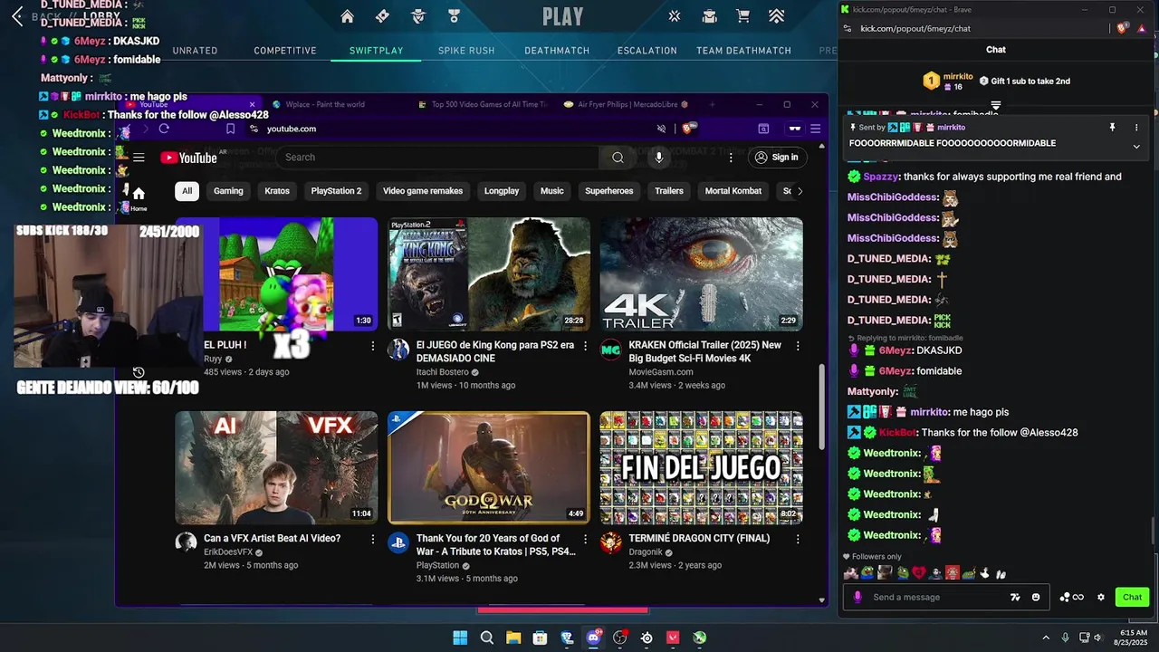The image size is (1159, 652).
Task: Open Windows Start menu
Action: (460, 638)
